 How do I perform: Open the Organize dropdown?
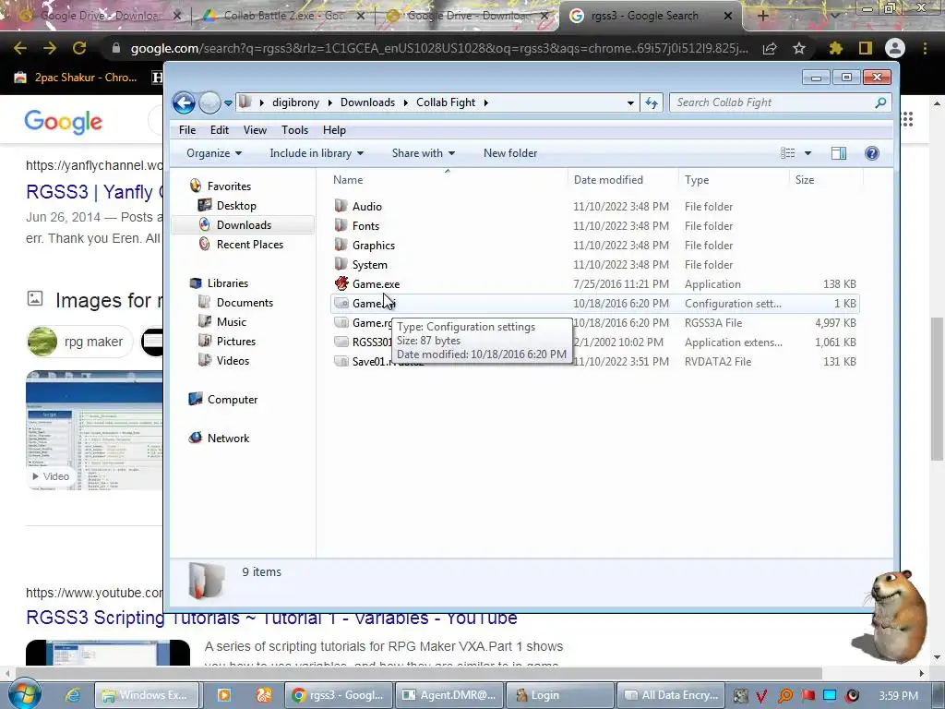click(214, 153)
